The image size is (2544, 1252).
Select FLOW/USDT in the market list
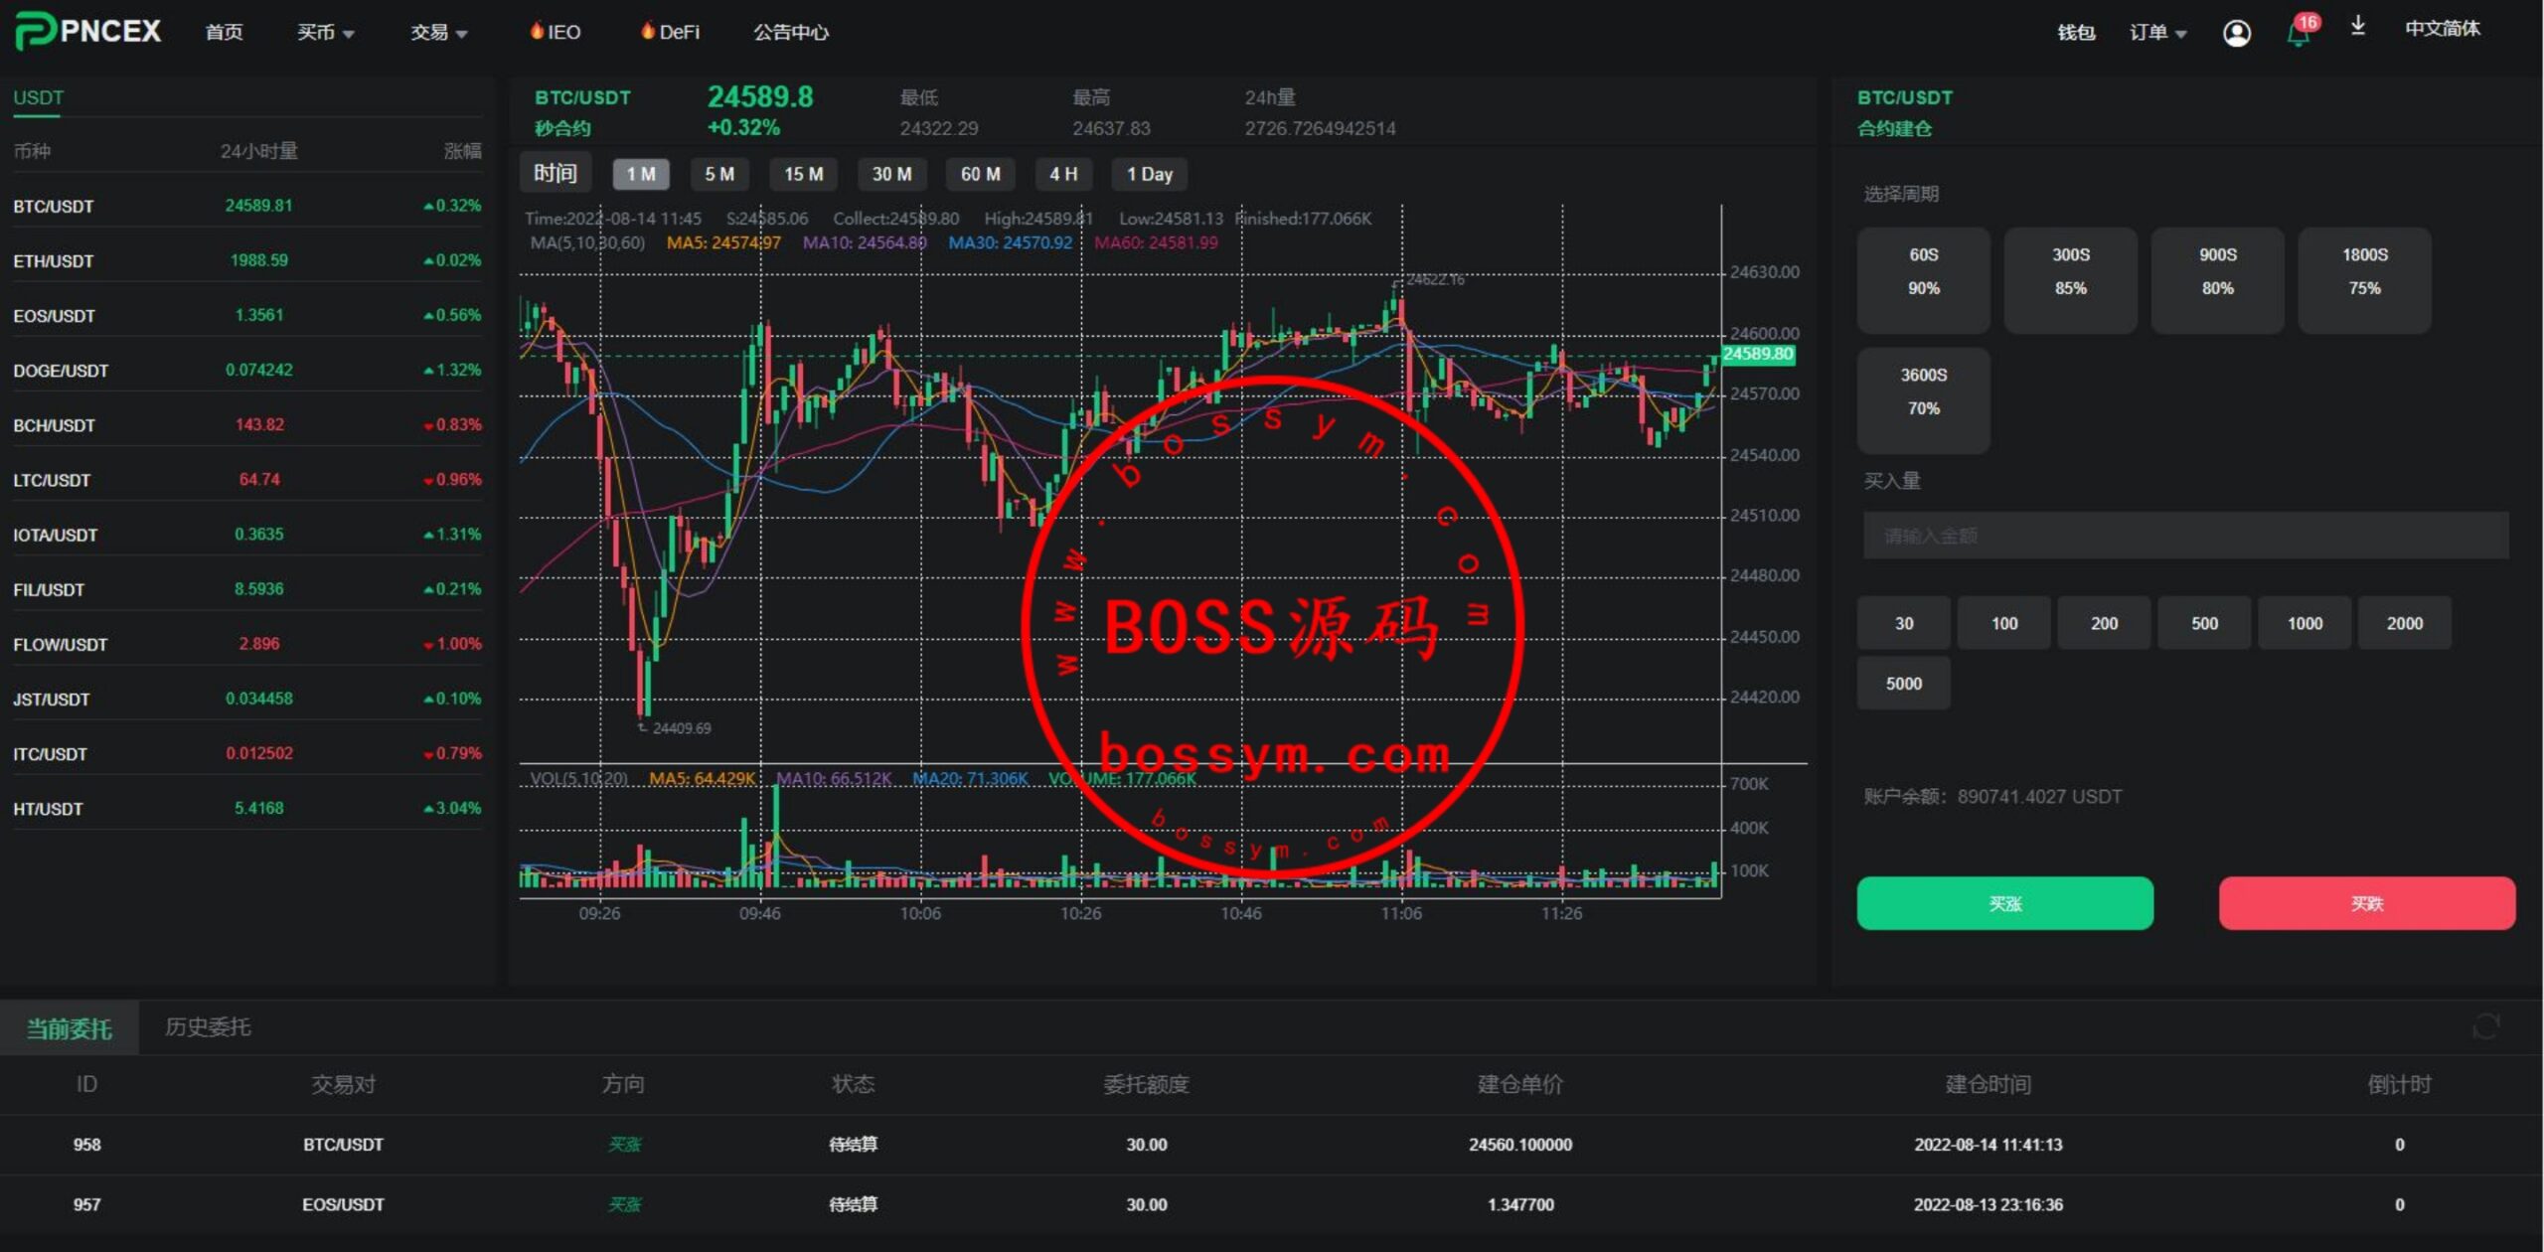pyautogui.click(x=246, y=644)
